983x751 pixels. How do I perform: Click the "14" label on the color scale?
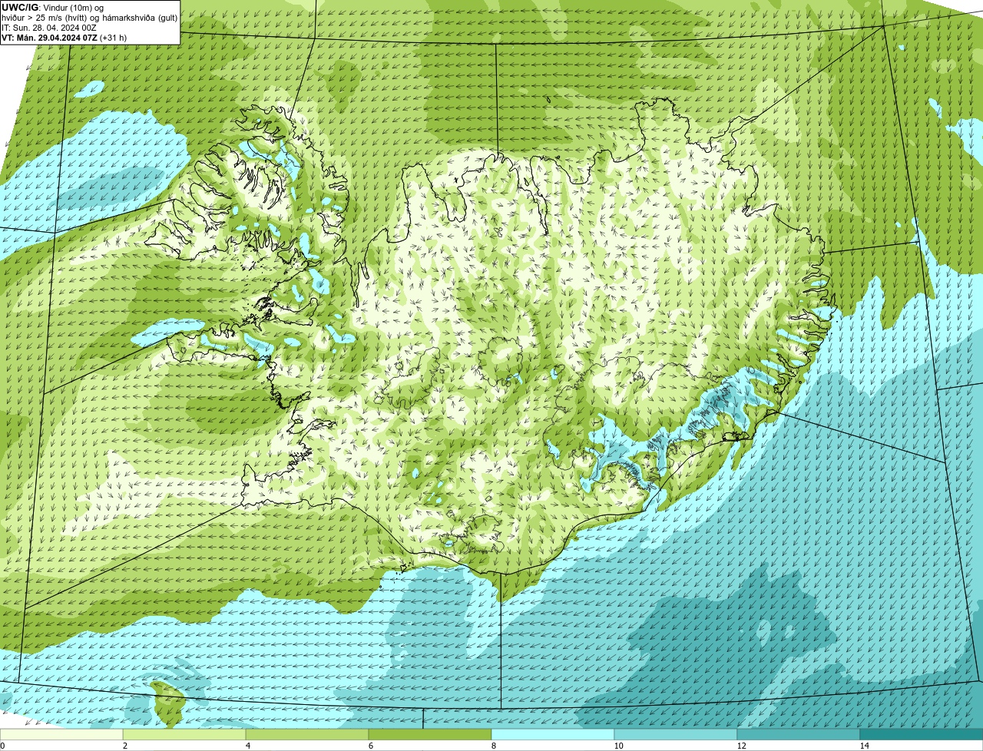point(864,746)
